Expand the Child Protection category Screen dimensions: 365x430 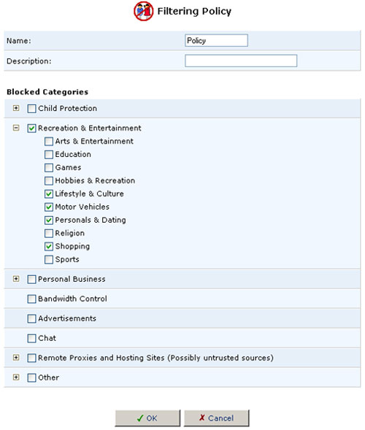pyautogui.click(x=16, y=108)
